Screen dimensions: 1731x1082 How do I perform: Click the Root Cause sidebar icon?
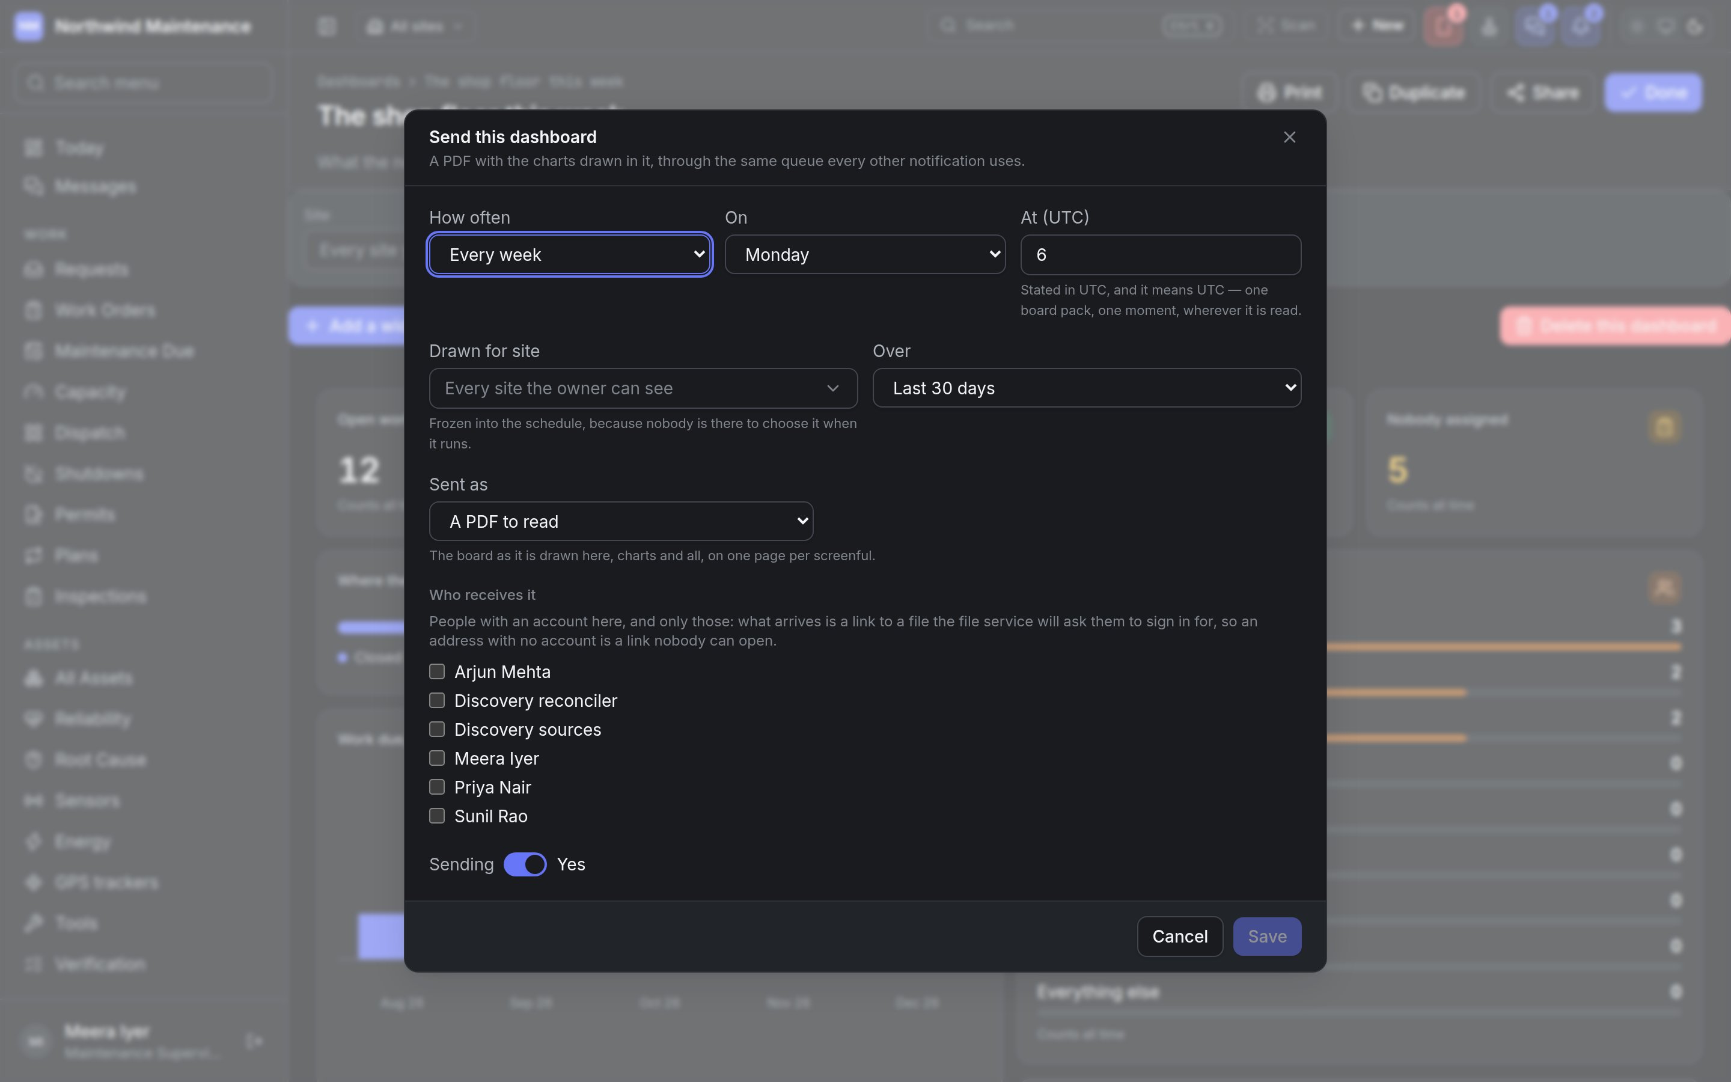coord(33,759)
